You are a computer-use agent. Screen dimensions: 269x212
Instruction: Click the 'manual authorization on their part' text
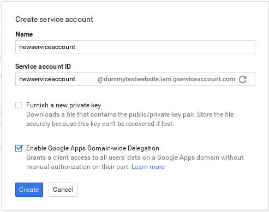(78, 167)
